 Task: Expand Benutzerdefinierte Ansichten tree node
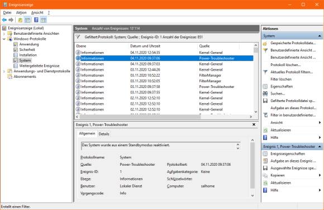pos(4,34)
